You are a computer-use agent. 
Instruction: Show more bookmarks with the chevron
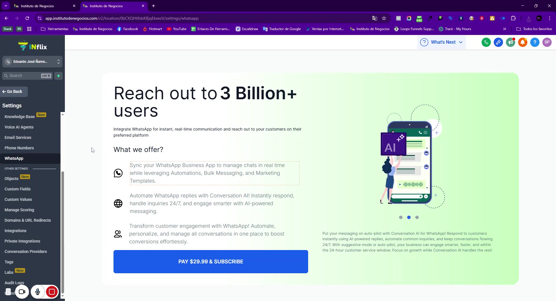(x=505, y=29)
